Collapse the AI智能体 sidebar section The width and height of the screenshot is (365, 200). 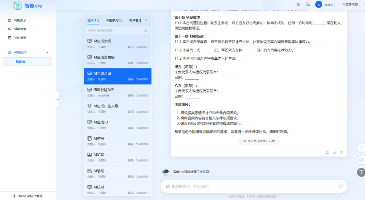(x=47, y=53)
